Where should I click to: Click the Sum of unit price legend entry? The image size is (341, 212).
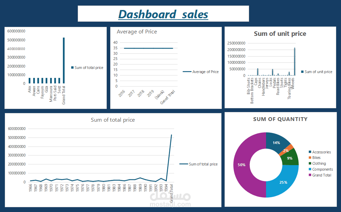pyautogui.click(x=316, y=72)
